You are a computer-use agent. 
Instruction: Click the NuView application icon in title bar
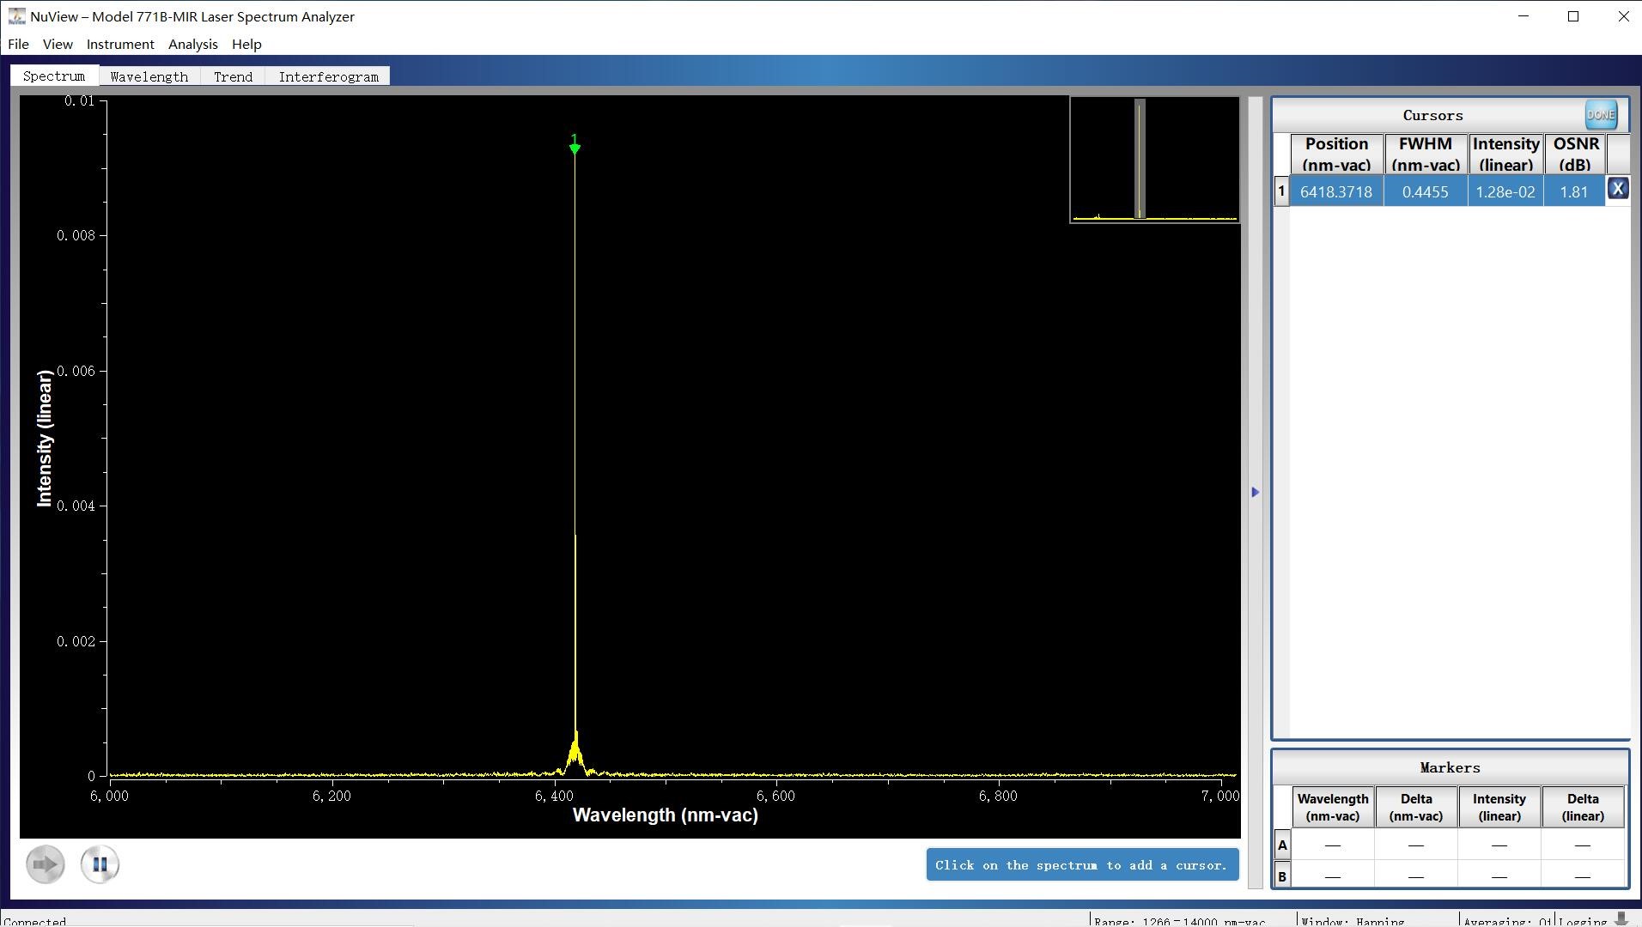[x=16, y=16]
